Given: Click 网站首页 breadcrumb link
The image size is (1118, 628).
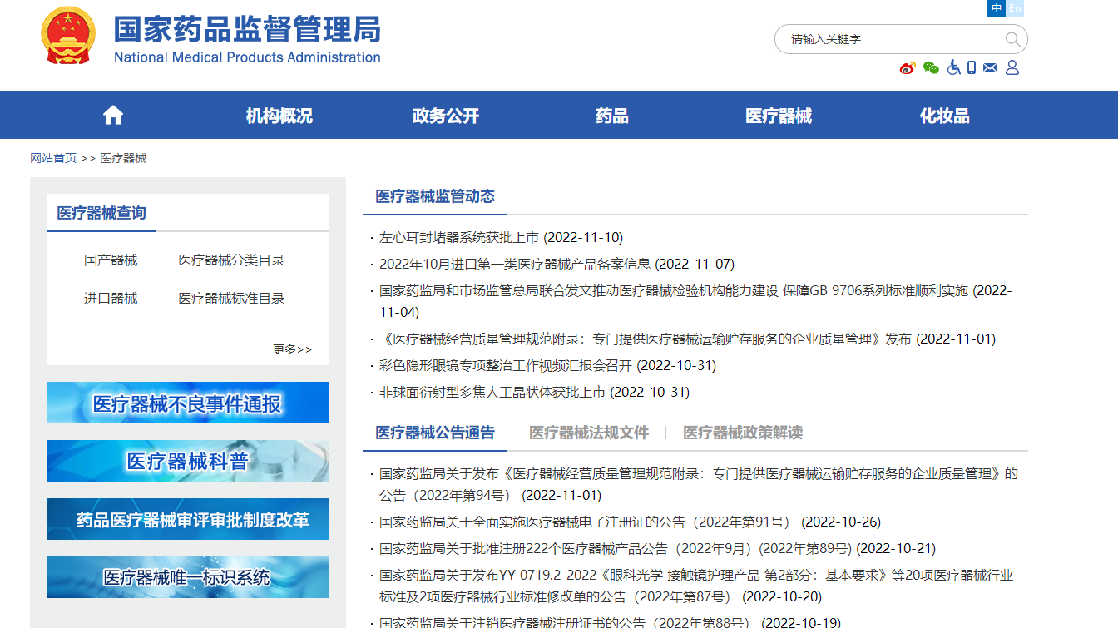Looking at the screenshot, I should coord(53,158).
